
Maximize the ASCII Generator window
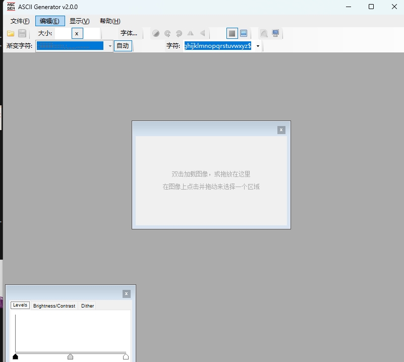[x=371, y=7]
